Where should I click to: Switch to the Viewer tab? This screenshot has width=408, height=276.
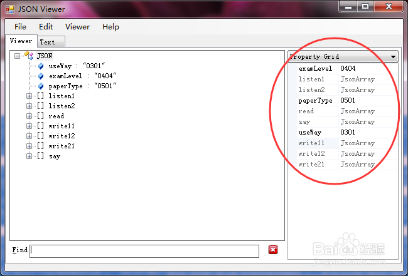click(21, 41)
